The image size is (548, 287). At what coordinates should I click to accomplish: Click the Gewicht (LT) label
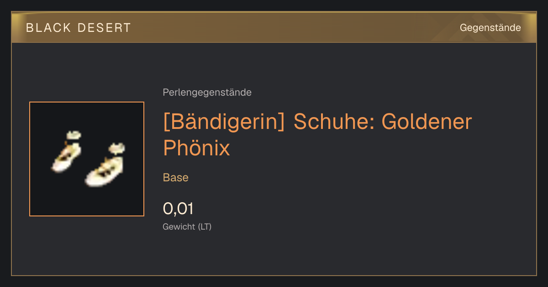point(187,226)
